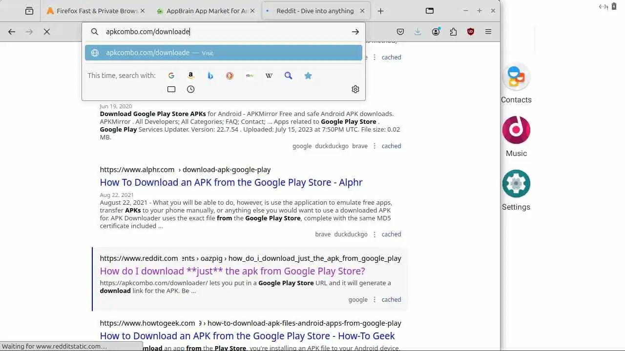Open the Contacts app
The image size is (625, 351).
[516, 83]
